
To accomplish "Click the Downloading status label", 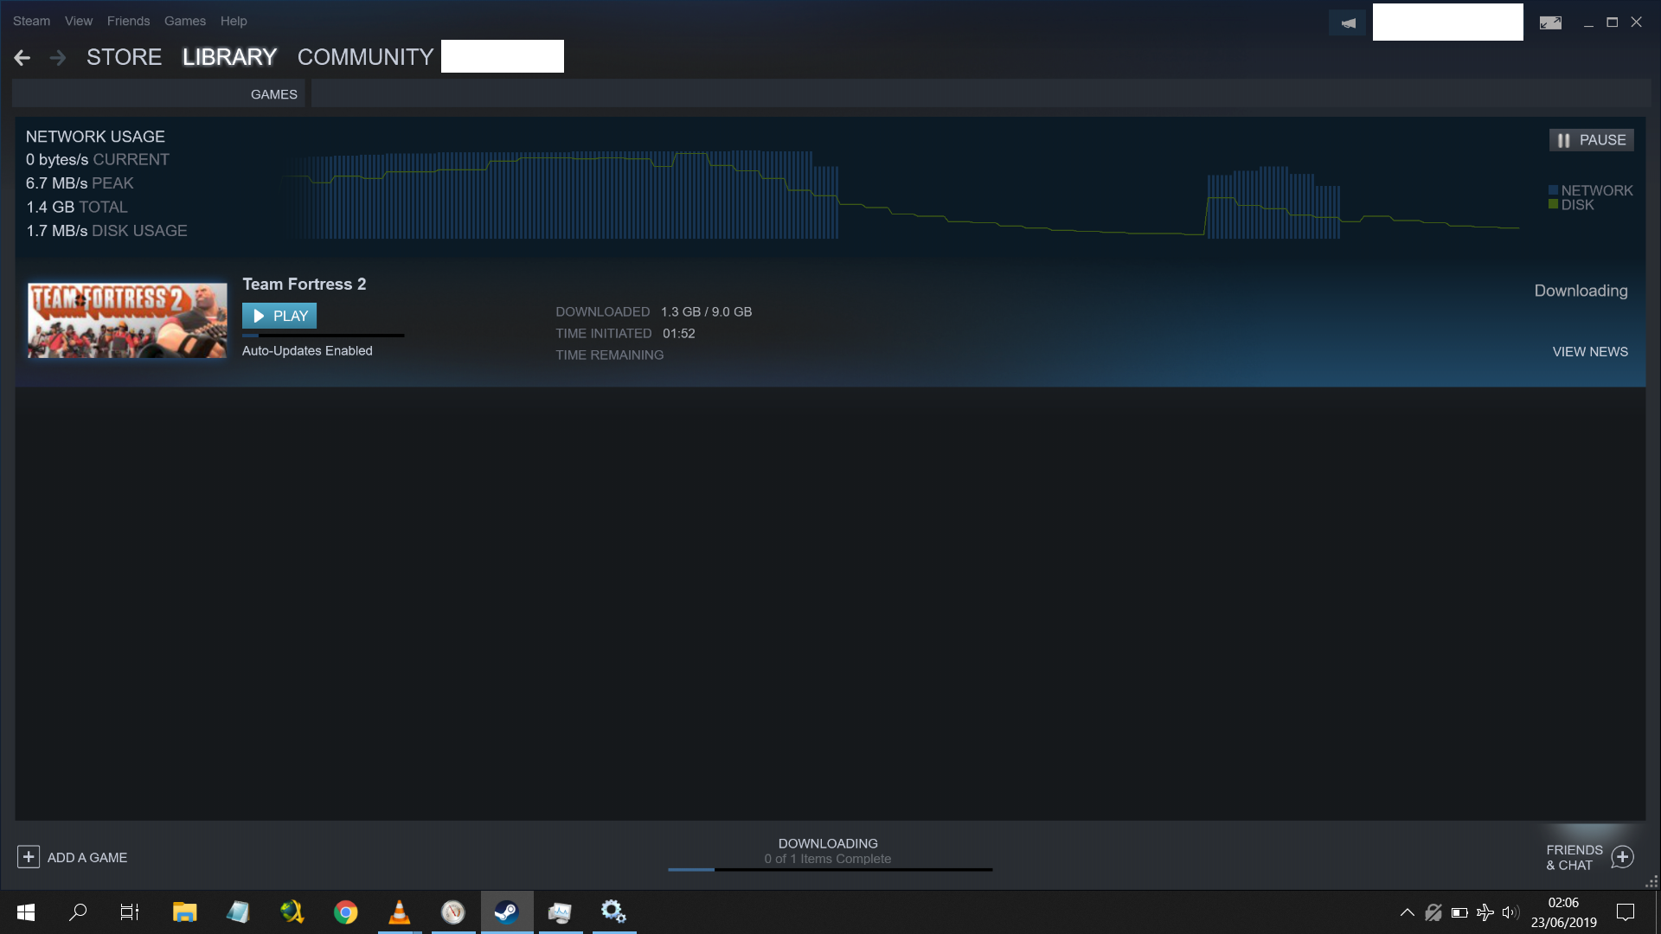I will [1581, 291].
